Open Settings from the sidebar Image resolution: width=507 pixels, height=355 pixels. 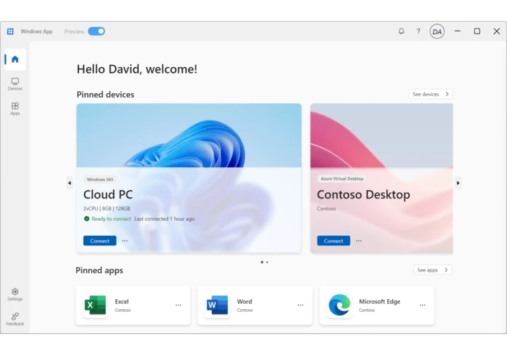[x=15, y=295]
